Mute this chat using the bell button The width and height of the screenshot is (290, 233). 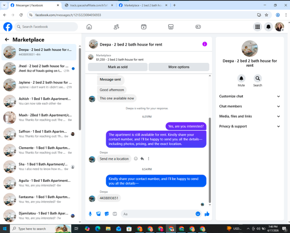[x=241, y=78]
